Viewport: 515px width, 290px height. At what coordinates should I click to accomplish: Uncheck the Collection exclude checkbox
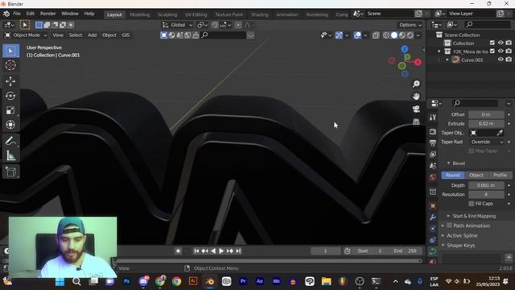492,43
